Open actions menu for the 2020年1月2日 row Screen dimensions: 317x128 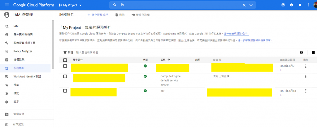306,66
